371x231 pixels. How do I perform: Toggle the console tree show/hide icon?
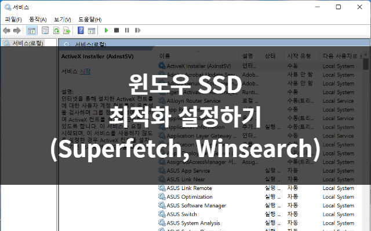(31, 31)
